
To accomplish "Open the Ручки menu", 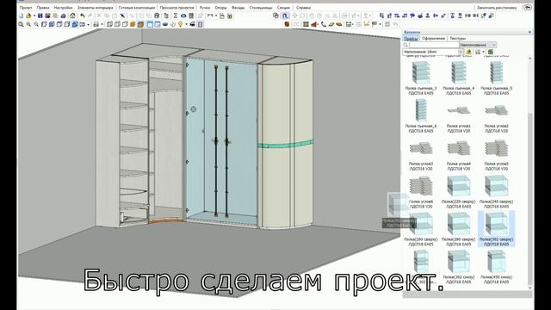I will 205,8.
